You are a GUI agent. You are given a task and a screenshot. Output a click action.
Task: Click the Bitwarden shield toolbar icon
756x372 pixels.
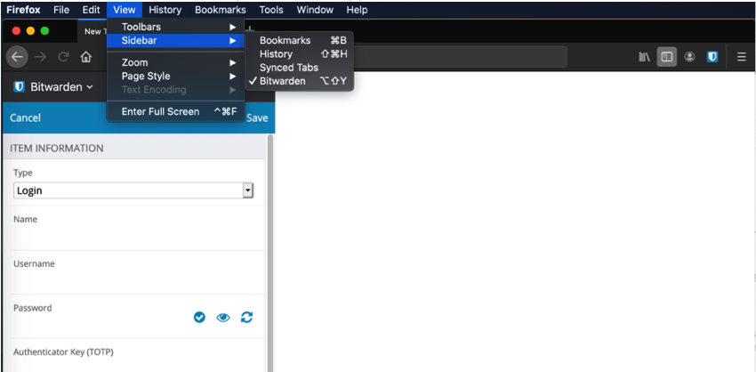click(712, 57)
